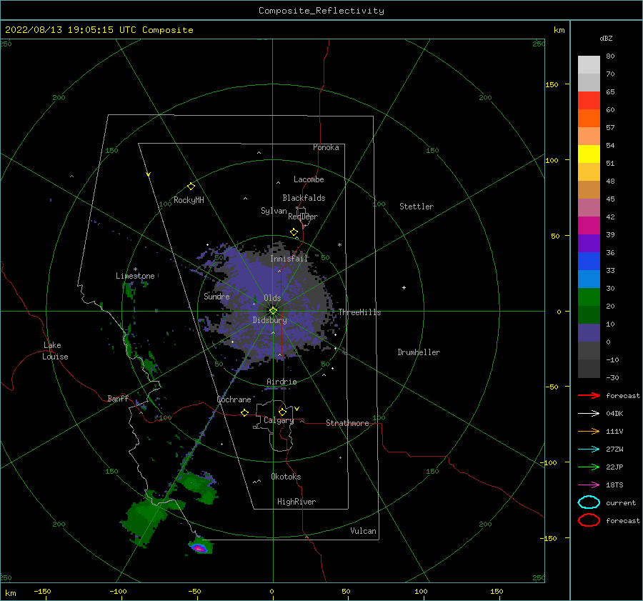The image size is (643, 601).
Task: Click the cyan current ellipse icon
Action: click(x=589, y=502)
